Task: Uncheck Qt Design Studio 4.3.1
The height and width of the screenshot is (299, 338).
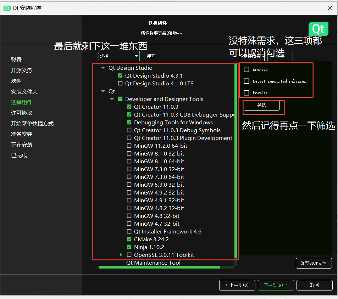Action: click(x=120, y=75)
